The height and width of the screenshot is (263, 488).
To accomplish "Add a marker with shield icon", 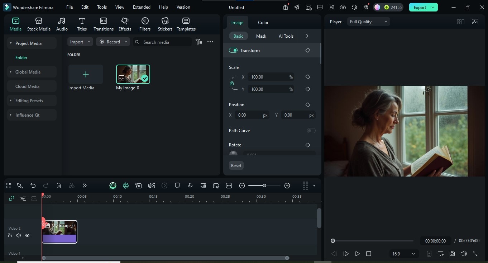I will click(177, 185).
